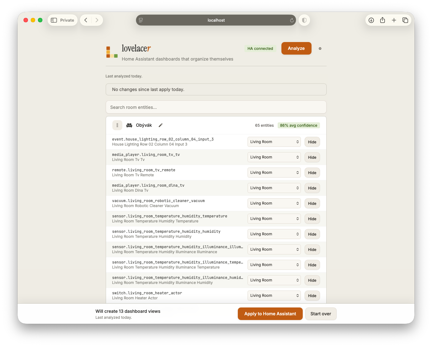This screenshot has height=347, width=432.
Task: Hide the humidity_temperature sensor entity
Action: 312,219
